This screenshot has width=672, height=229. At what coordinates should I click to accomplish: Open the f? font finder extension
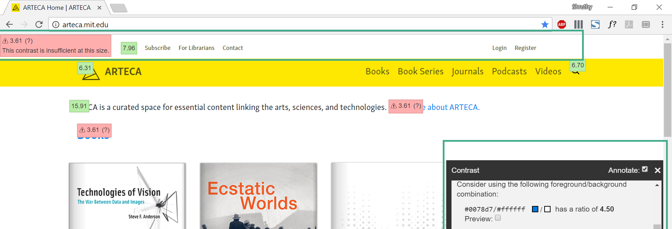[x=612, y=24]
